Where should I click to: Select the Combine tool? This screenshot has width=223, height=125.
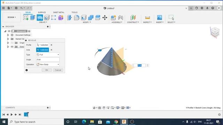tap(91, 18)
